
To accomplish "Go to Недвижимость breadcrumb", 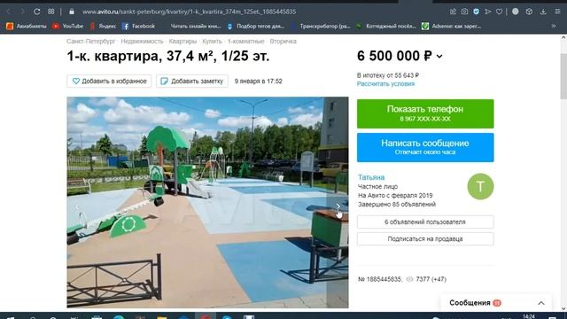I will [142, 42].
